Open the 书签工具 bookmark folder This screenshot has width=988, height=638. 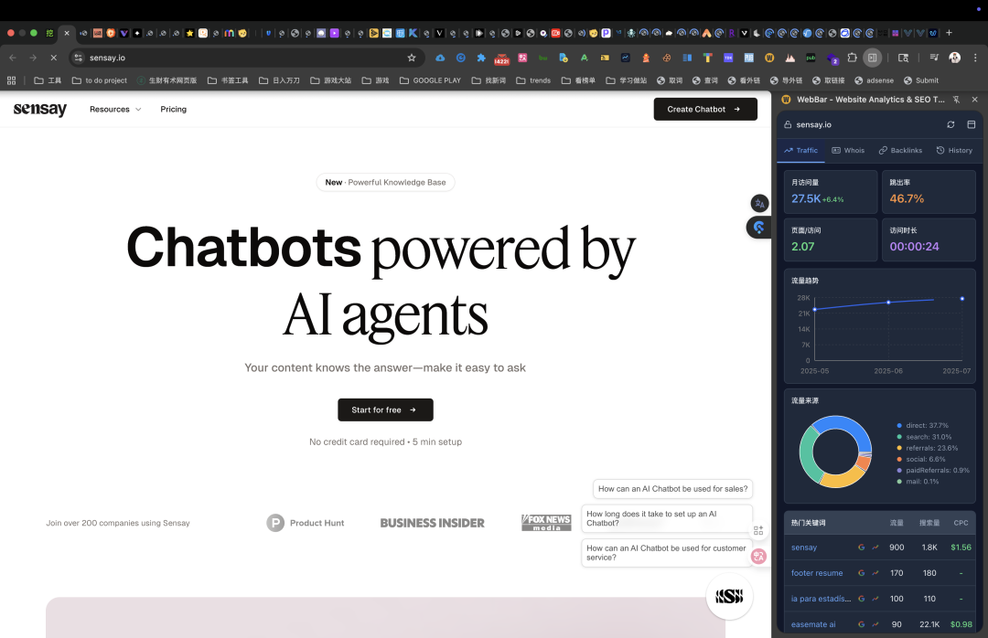click(x=228, y=80)
